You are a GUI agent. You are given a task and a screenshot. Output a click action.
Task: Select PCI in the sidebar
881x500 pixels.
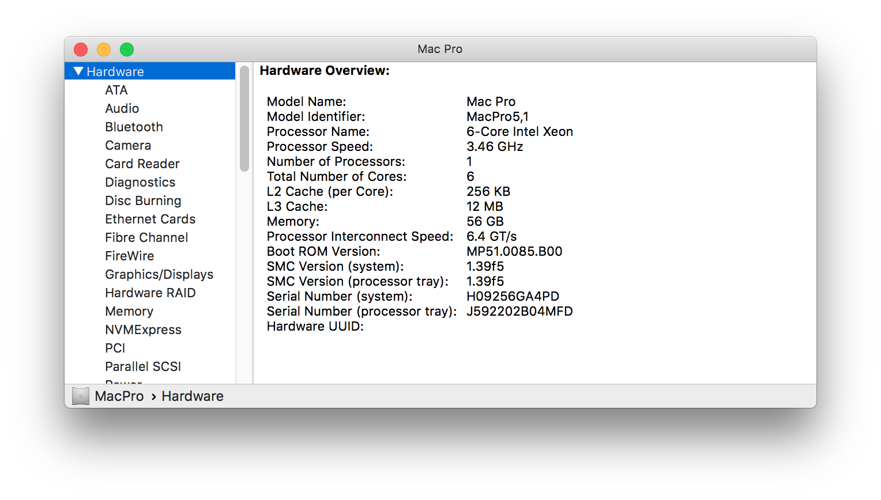coord(115,348)
